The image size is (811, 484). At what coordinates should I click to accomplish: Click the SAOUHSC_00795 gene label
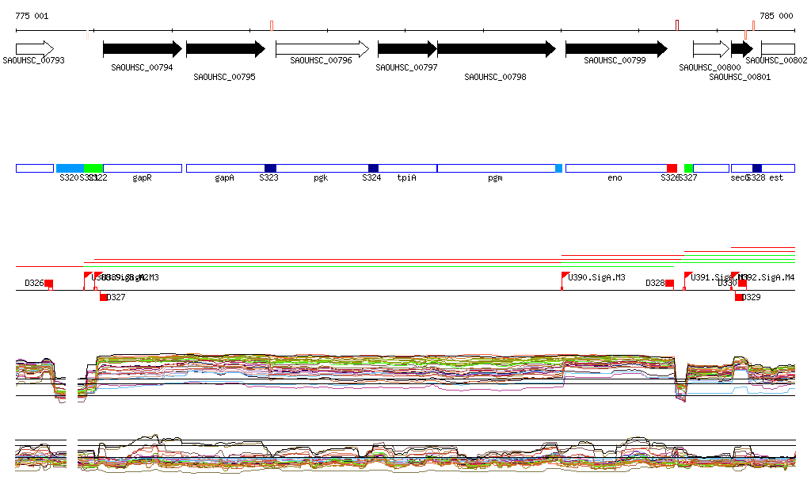click(x=224, y=77)
